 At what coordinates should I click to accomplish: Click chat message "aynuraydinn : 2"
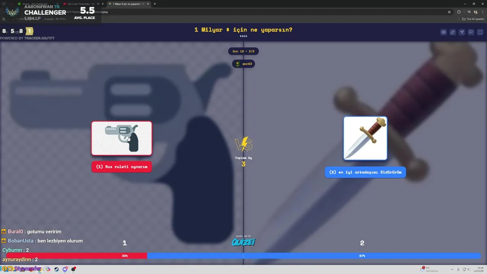point(20,259)
